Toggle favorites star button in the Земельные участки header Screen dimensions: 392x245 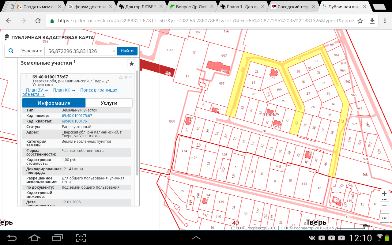pyautogui.click(x=131, y=63)
